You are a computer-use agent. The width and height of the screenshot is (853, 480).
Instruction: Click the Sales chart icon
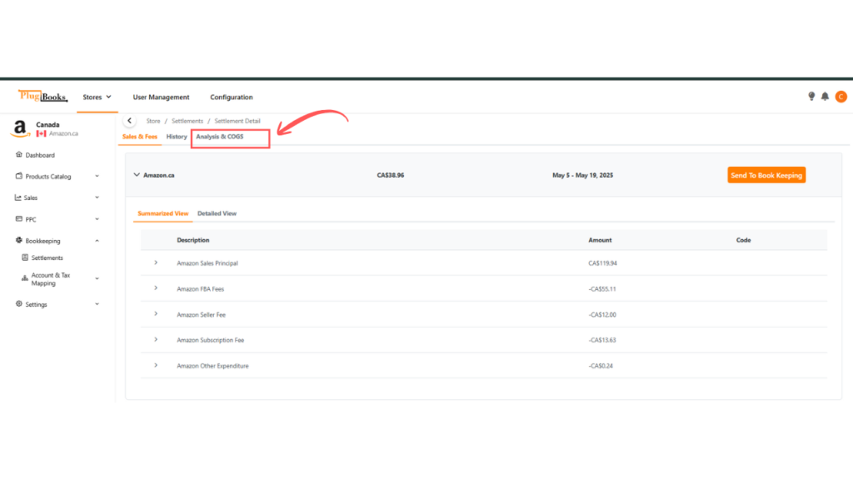point(18,197)
